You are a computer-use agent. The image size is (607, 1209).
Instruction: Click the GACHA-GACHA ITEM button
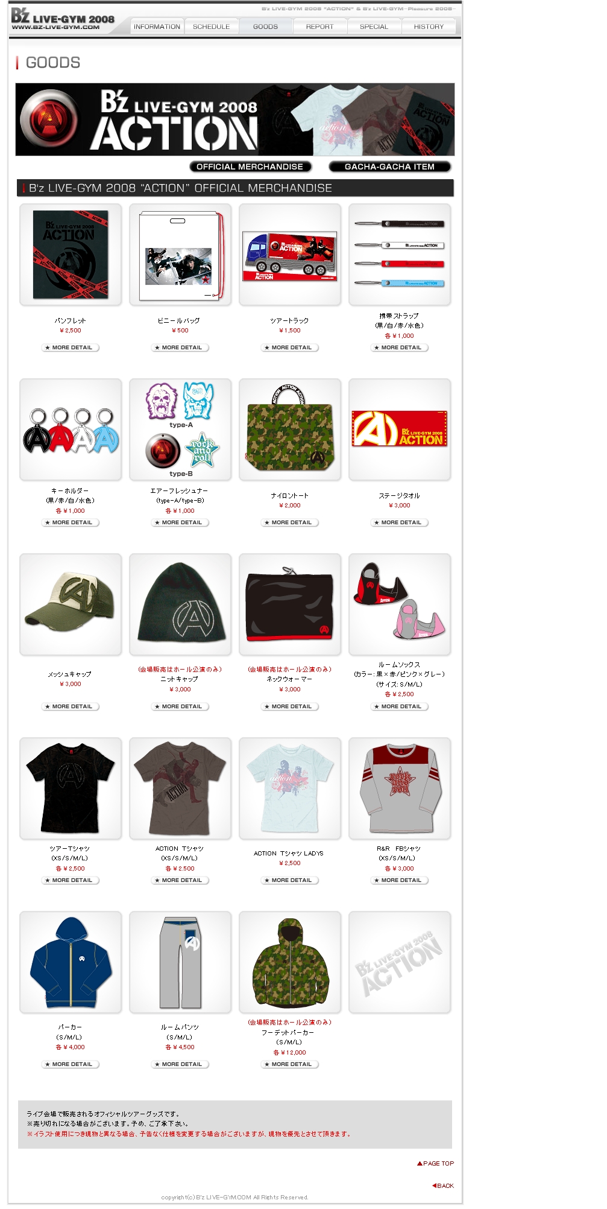tap(389, 167)
